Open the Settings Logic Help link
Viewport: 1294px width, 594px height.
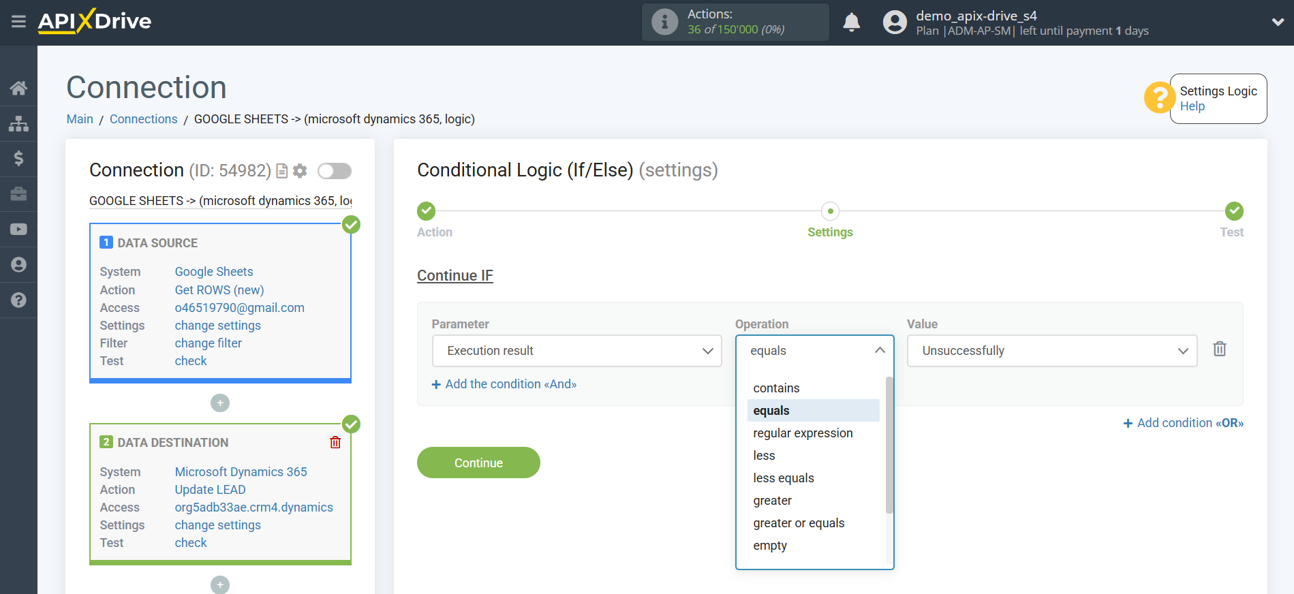(1192, 106)
